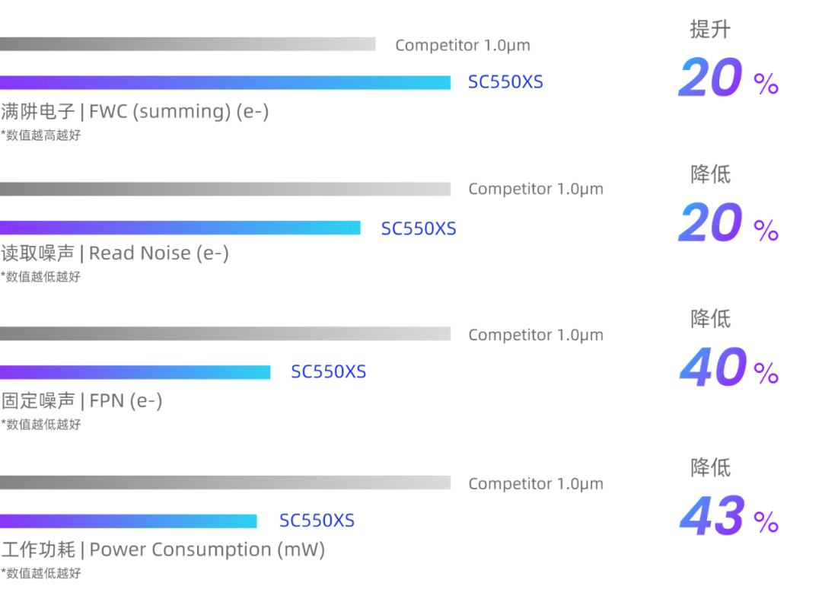822x615 pixels.
Task: Click Competitor 1.0μm label for Read Noise
Action: click(536, 189)
